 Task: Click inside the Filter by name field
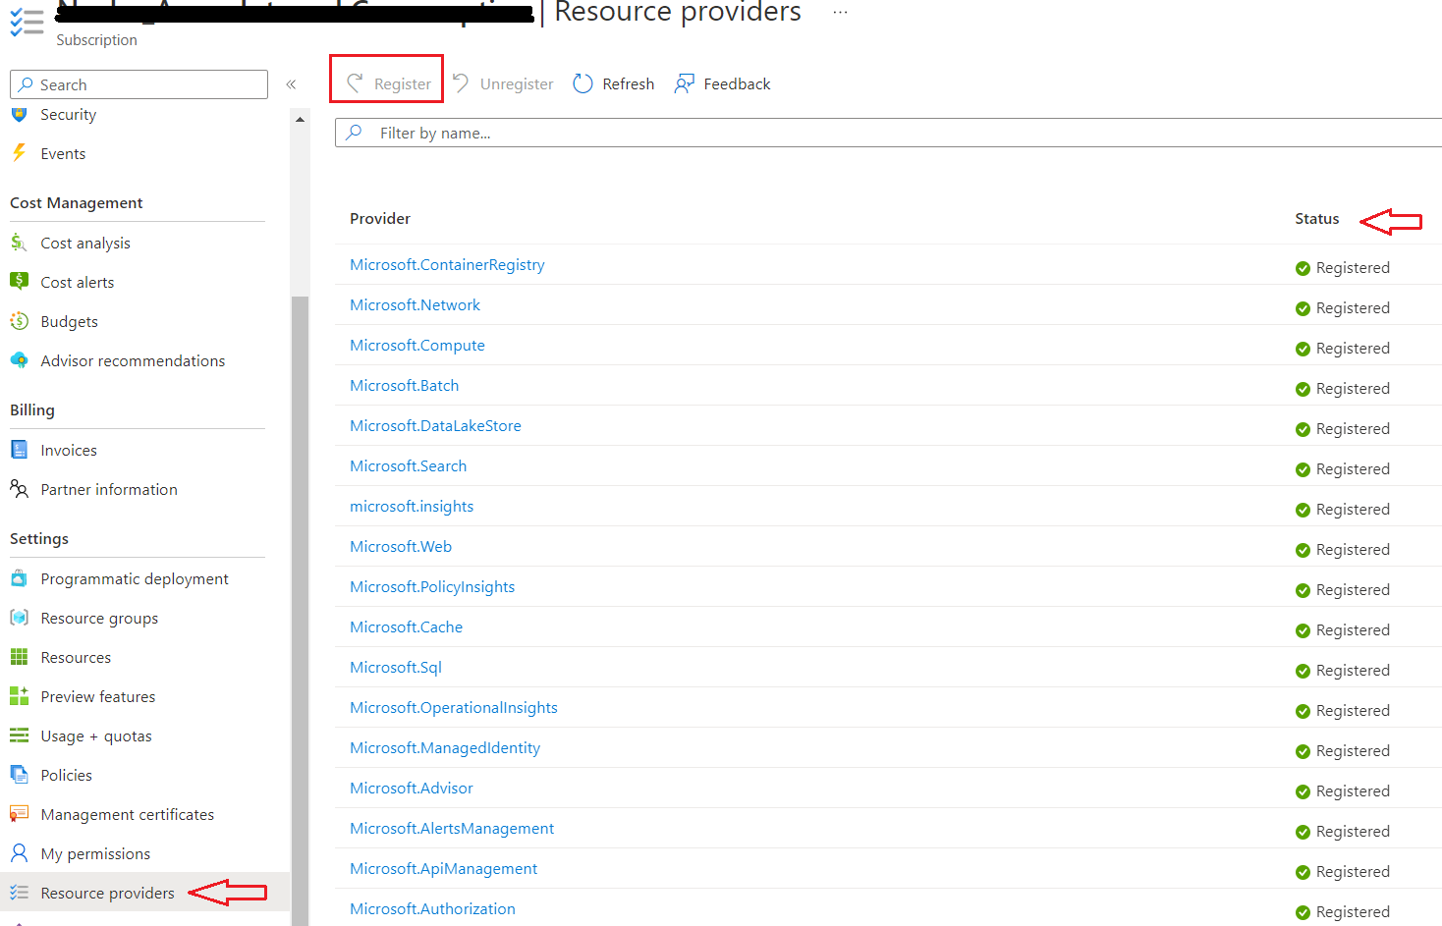click(688, 133)
